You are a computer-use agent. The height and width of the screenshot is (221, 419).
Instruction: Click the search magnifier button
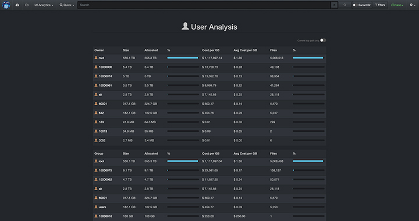click(x=345, y=5)
